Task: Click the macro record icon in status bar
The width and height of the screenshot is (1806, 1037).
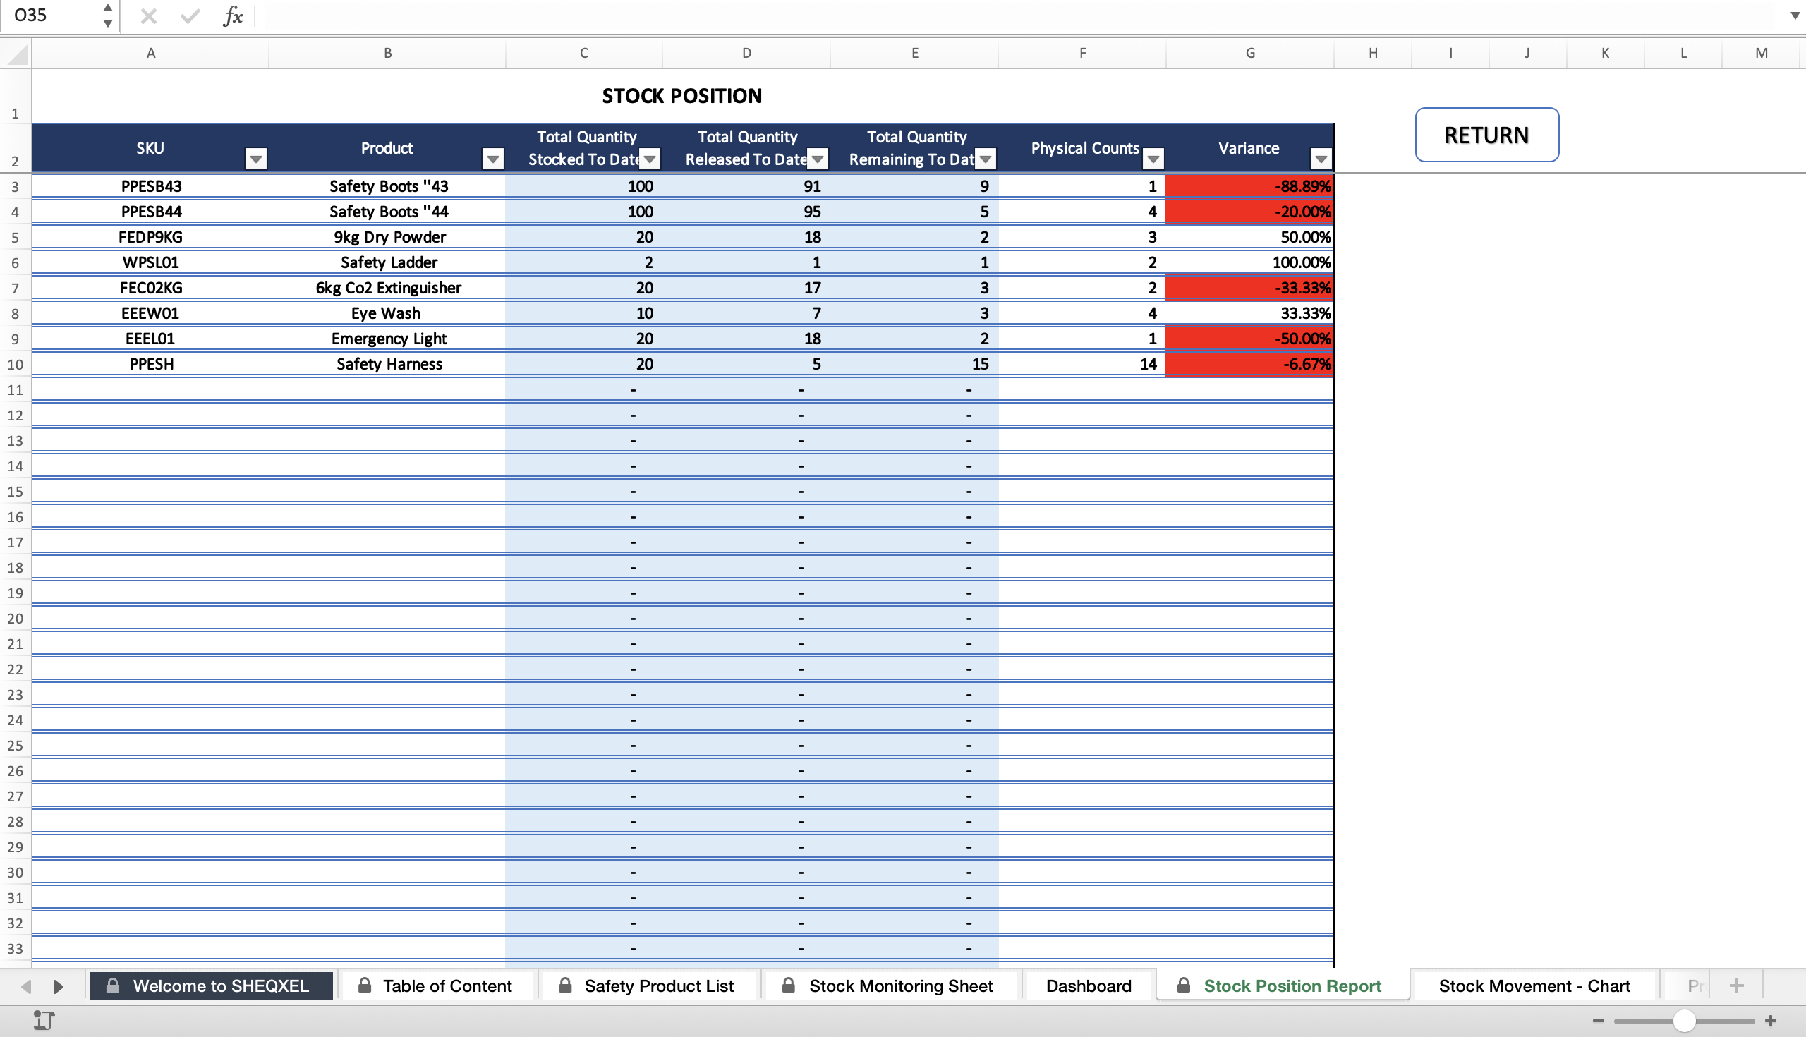Action: tap(44, 1021)
